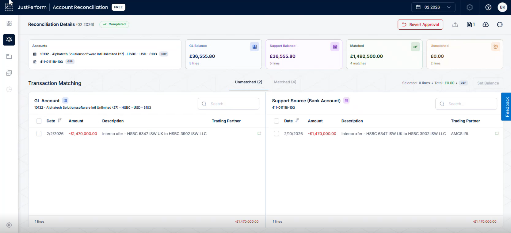Click the upload export icon
511x233 pixels.
[455, 24]
